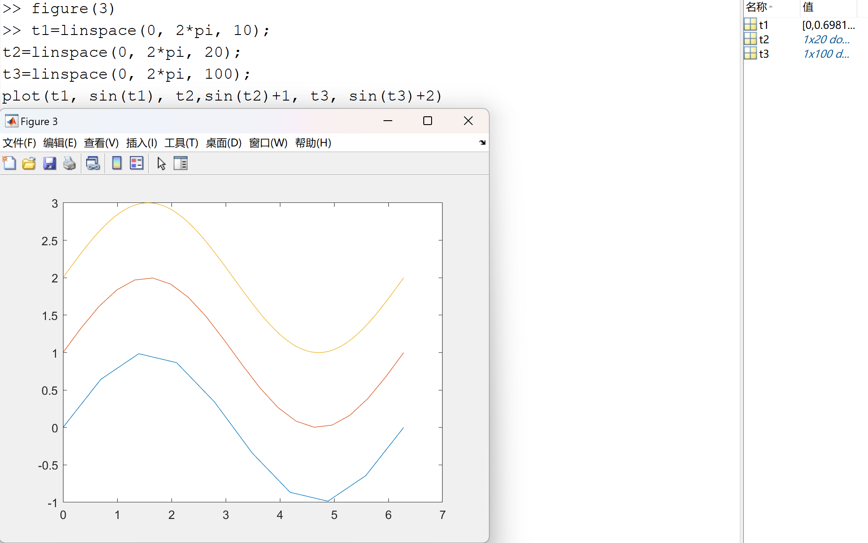Click y-axis tick label -0.5
The image size is (868, 543).
[48, 466]
